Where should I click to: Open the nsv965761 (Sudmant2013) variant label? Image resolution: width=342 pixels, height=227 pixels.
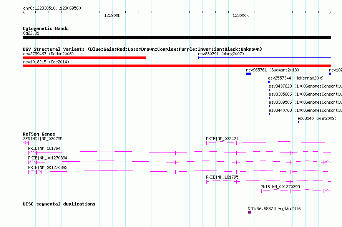(x=272, y=70)
